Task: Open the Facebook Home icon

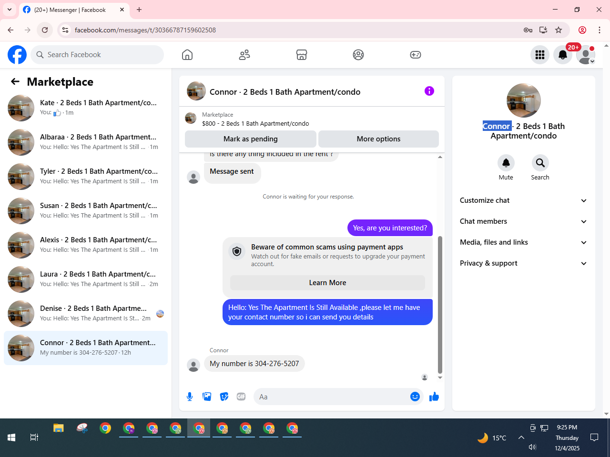Action: tap(187, 55)
